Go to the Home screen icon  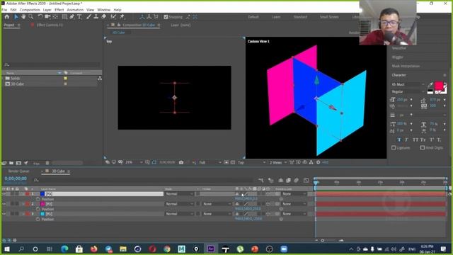[7, 17]
